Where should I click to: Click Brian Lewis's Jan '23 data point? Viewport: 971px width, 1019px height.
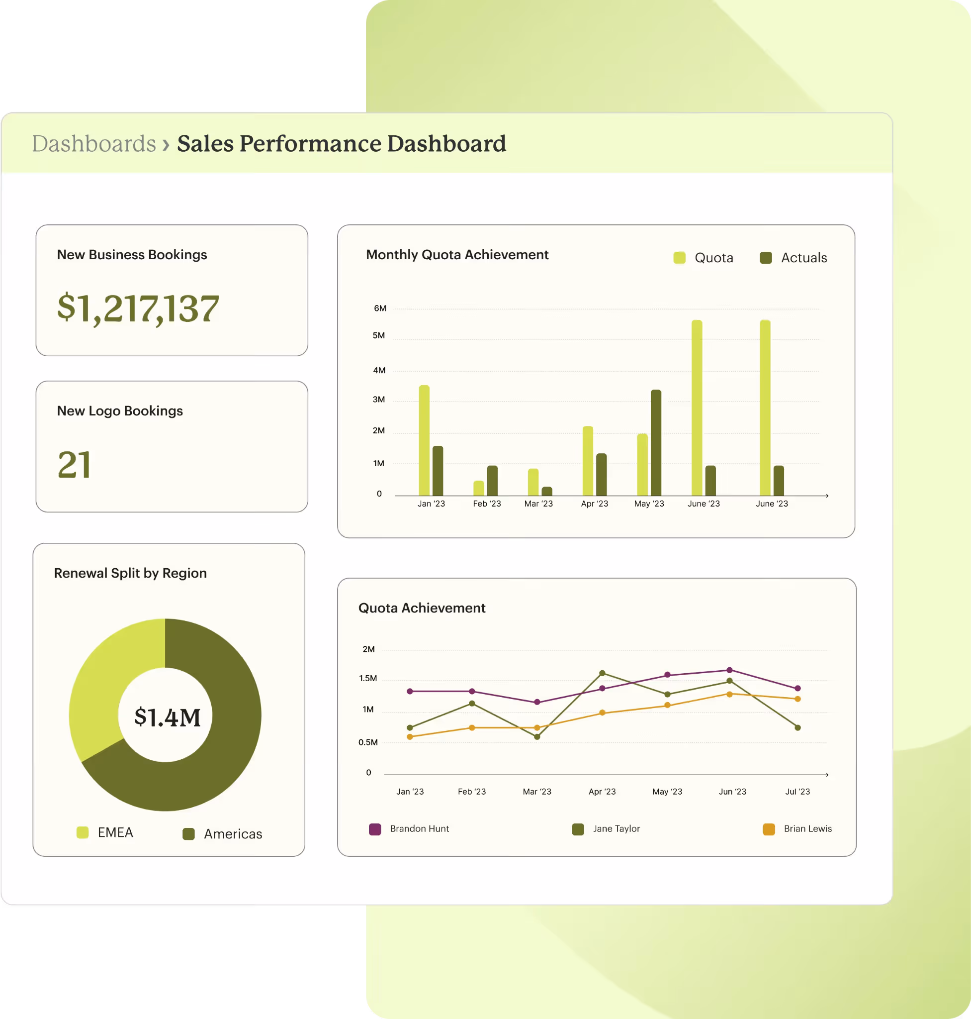click(410, 737)
